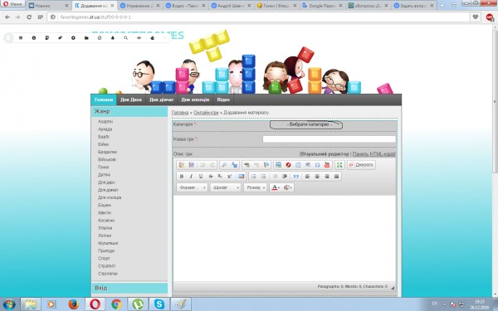Click the Redo arrow in editor toolbar

212,165
